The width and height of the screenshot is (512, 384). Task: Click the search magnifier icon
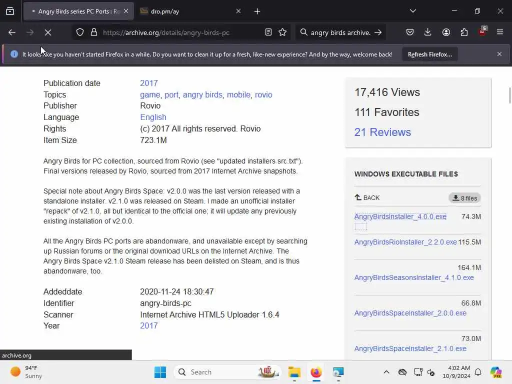click(303, 32)
